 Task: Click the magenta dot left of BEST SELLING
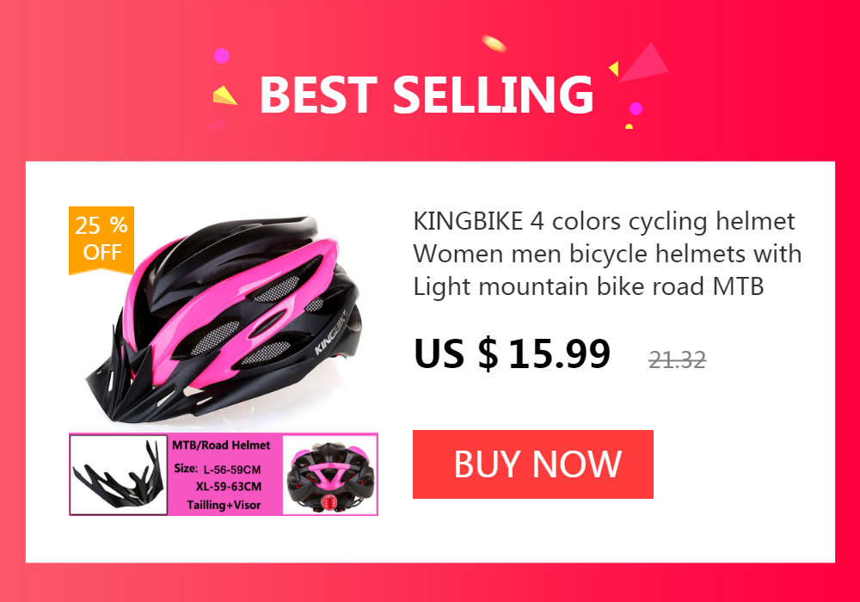pyautogui.click(x=222, y=56)
